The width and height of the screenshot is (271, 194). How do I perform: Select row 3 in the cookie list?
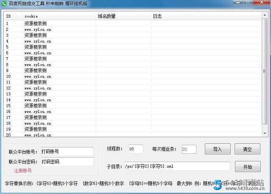(133, 35)
